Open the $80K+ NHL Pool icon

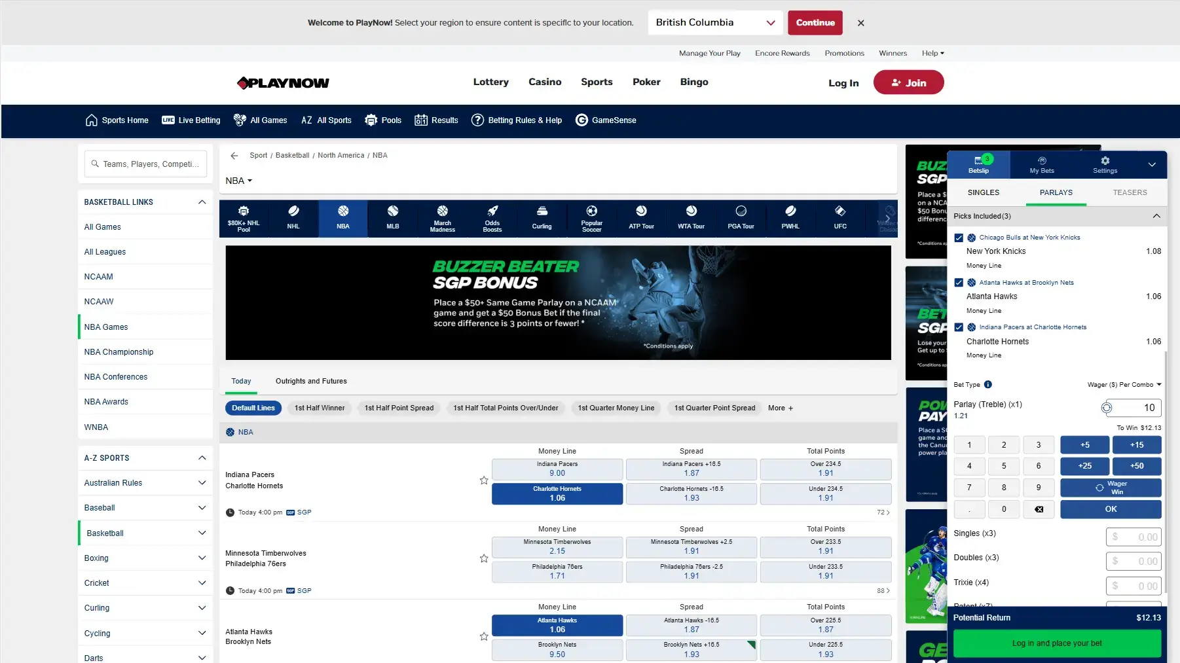(x=244, y=219)
